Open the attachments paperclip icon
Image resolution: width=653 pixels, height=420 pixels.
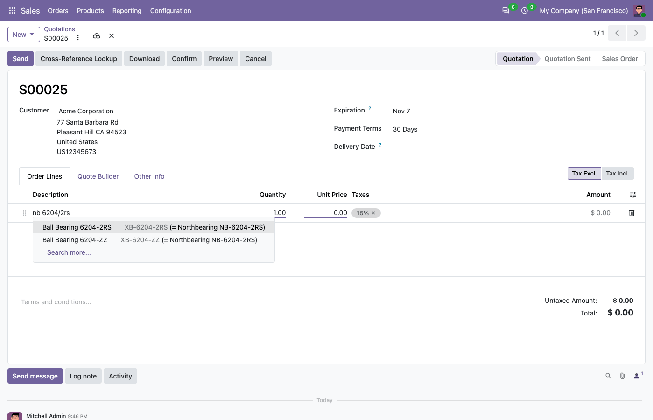[622, 376]
